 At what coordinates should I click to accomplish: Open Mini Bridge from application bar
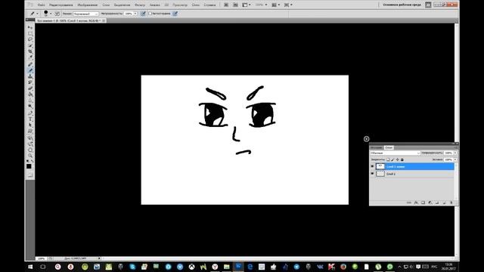click(235, 5)
